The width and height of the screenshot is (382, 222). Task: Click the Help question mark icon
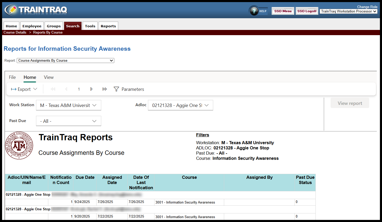pos(254,11)
